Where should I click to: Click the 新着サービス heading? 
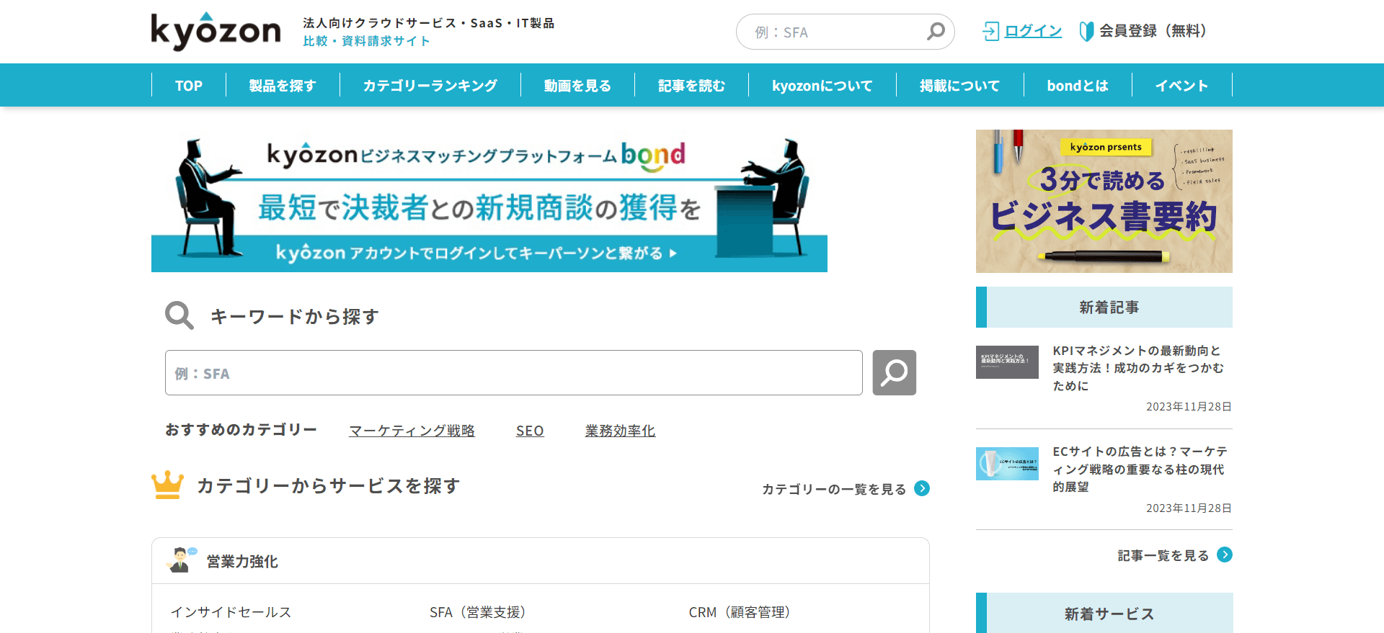(1109, 614)
